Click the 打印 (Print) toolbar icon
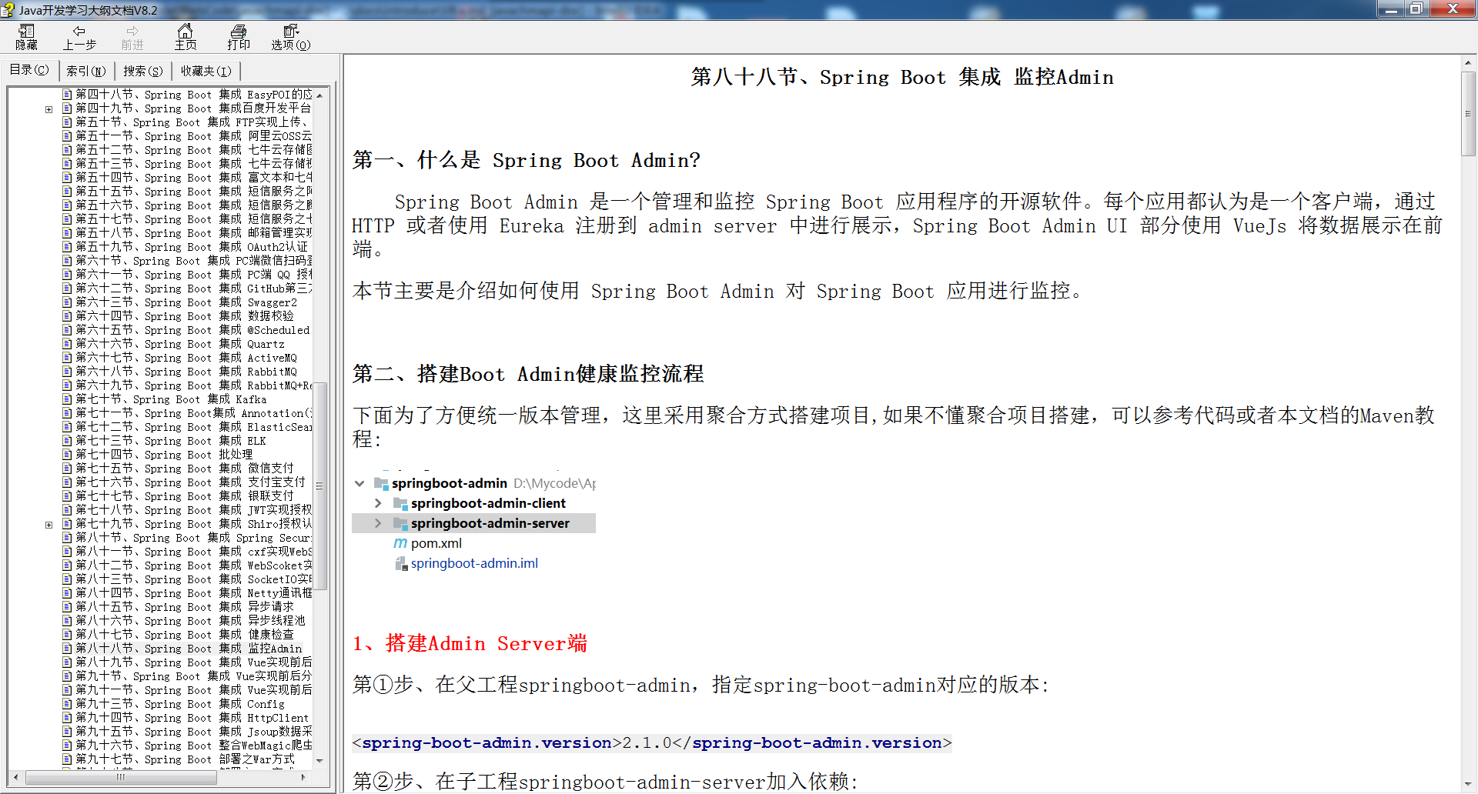This screenshot has height=794, width=1478. (x=239, y=37)
